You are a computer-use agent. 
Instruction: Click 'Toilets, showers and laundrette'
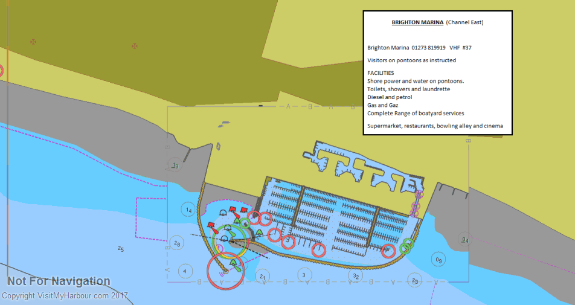[x=408, y=89]
